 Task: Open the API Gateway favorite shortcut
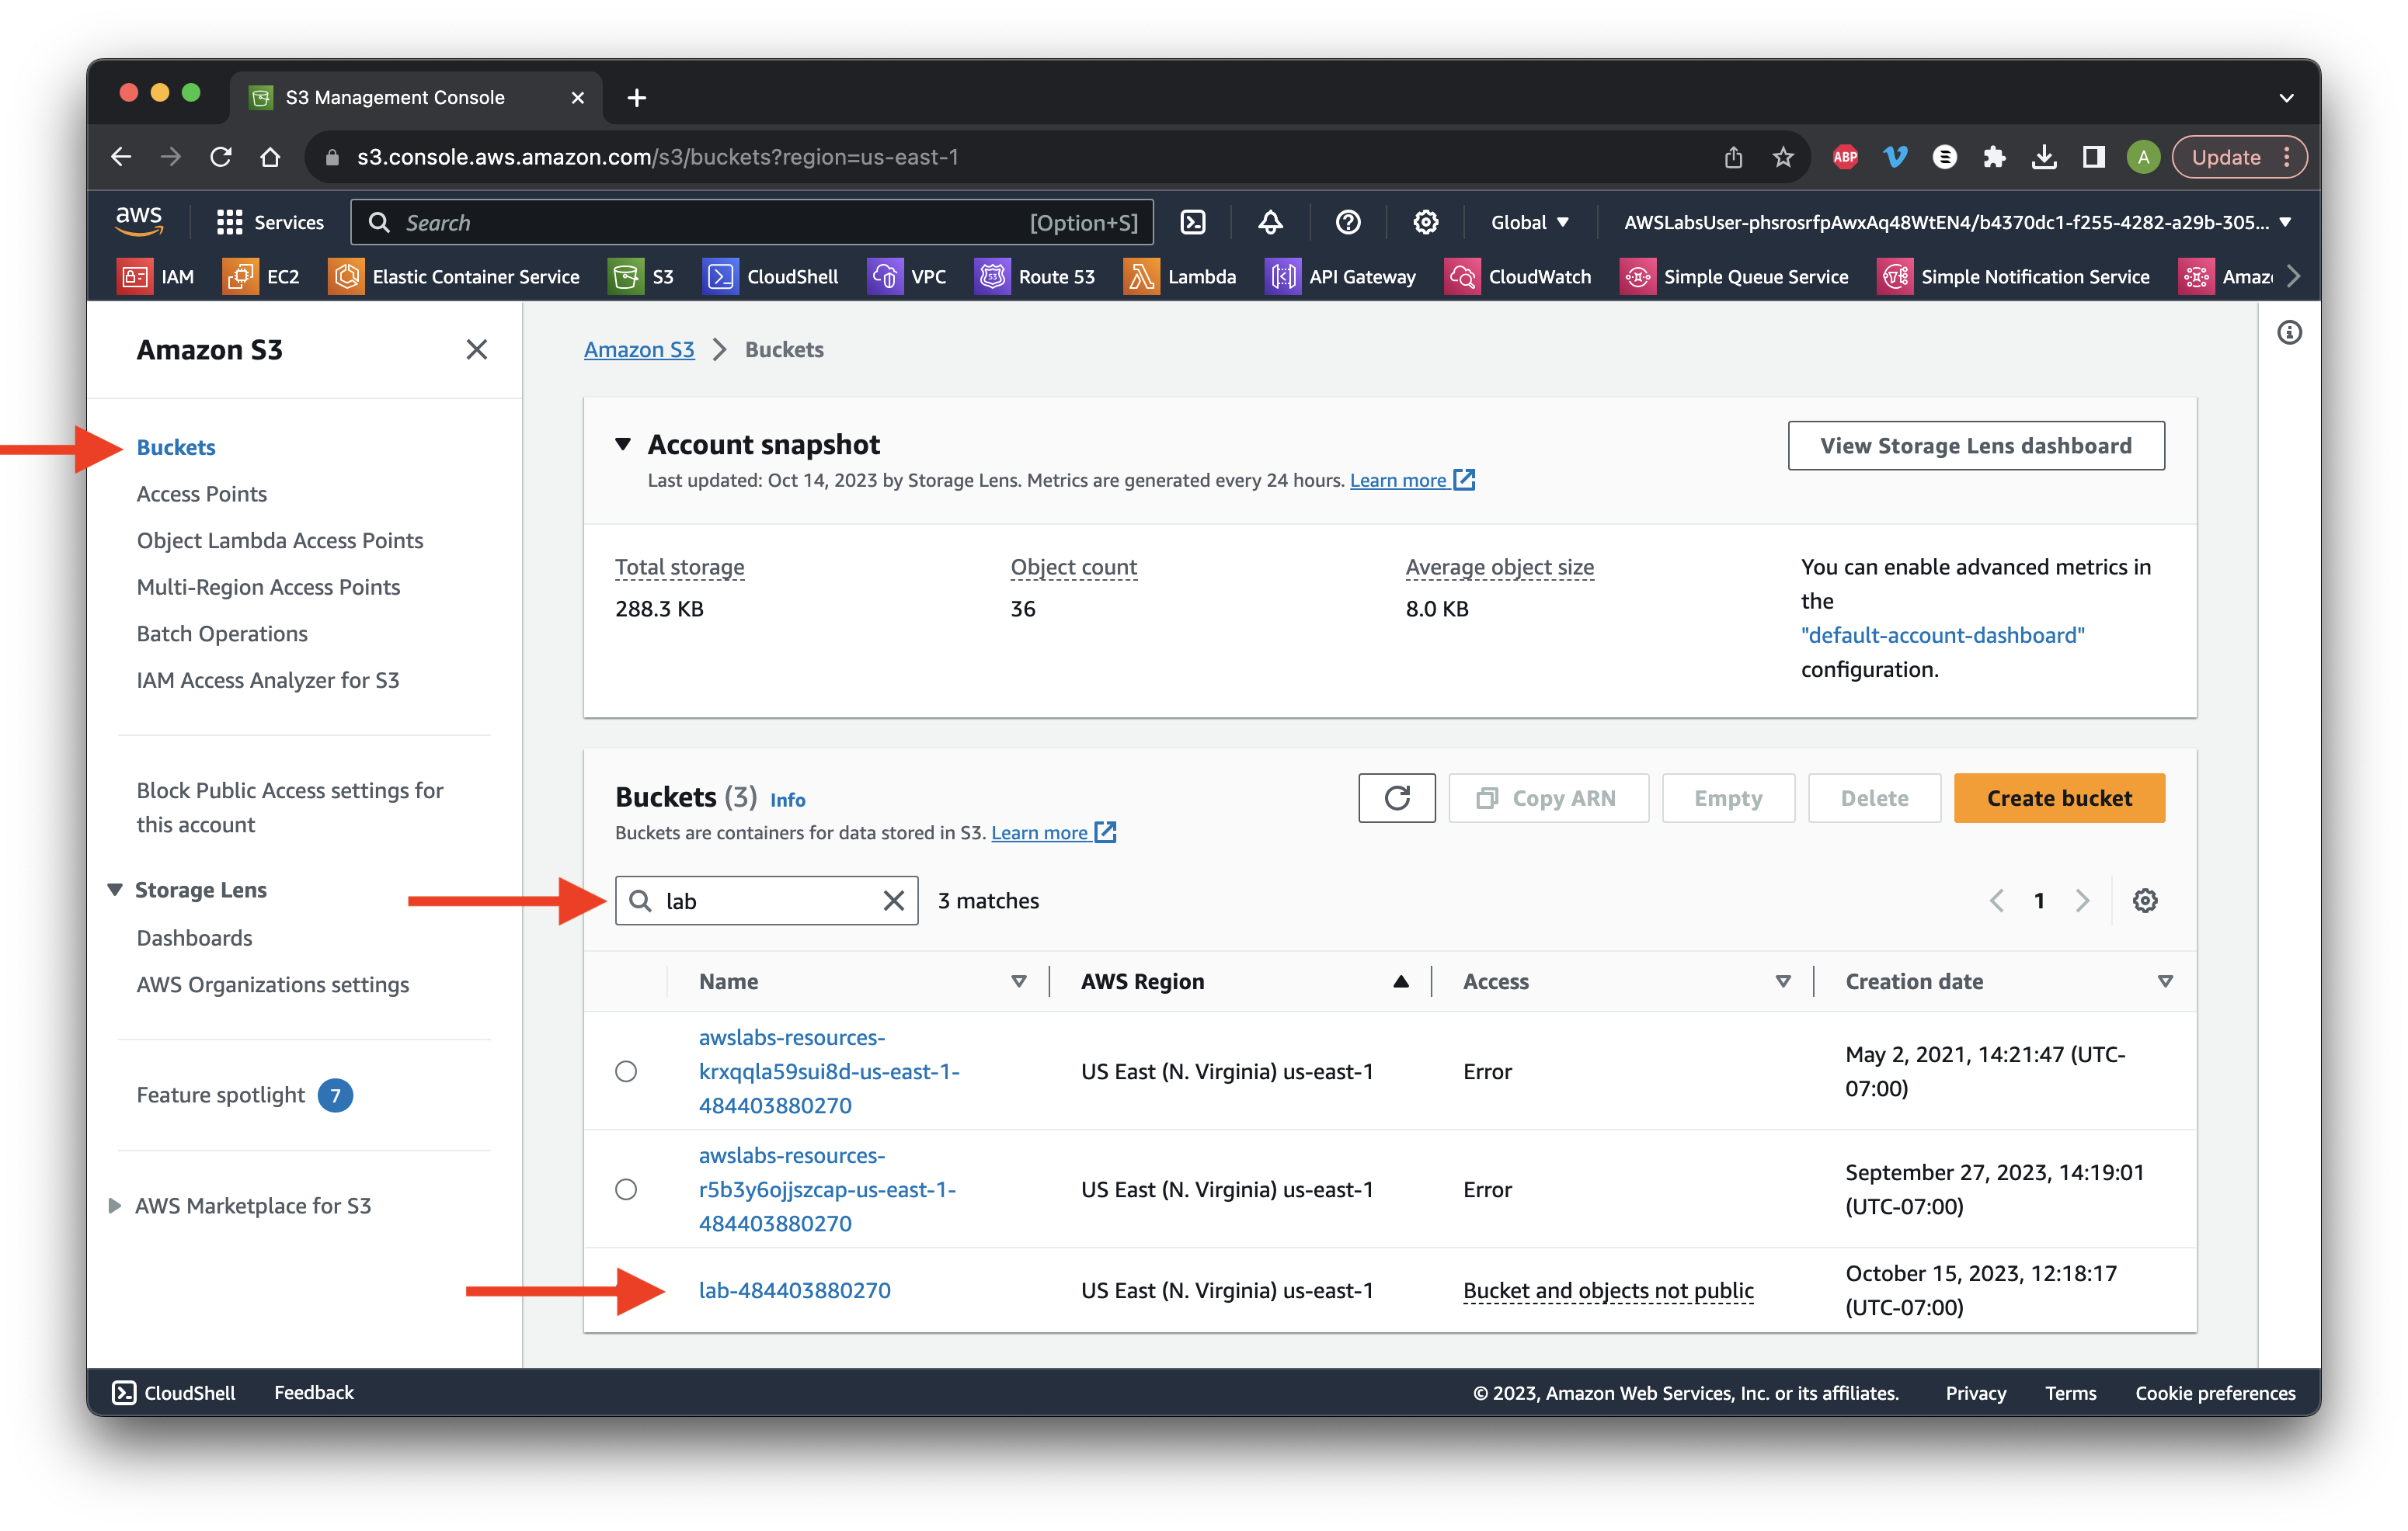pos(1341,277)
